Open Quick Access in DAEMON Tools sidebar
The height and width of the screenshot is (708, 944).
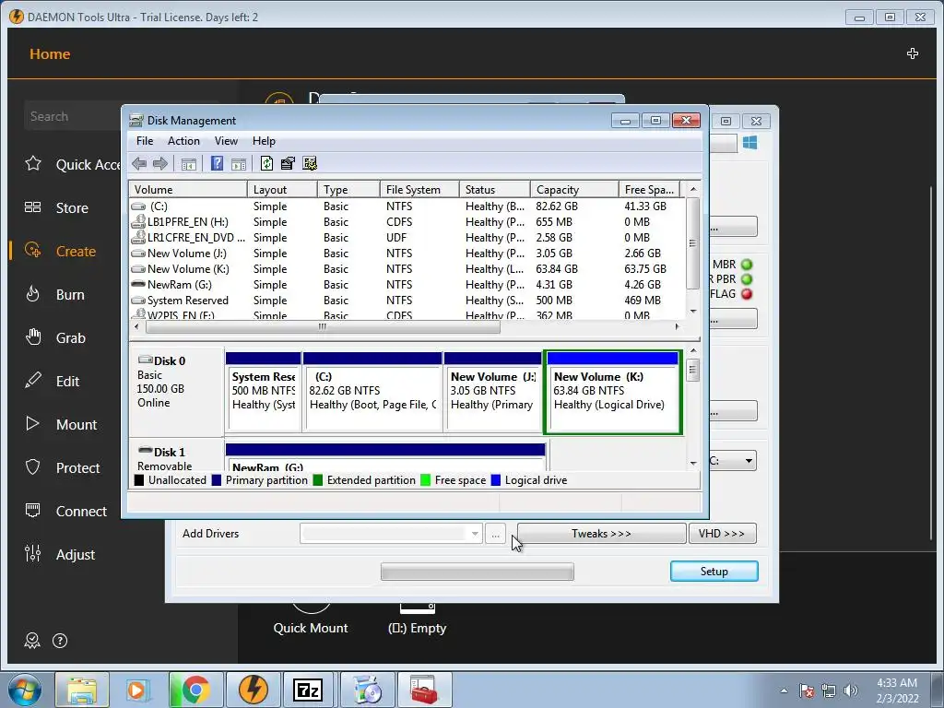[x=72, y=164]
